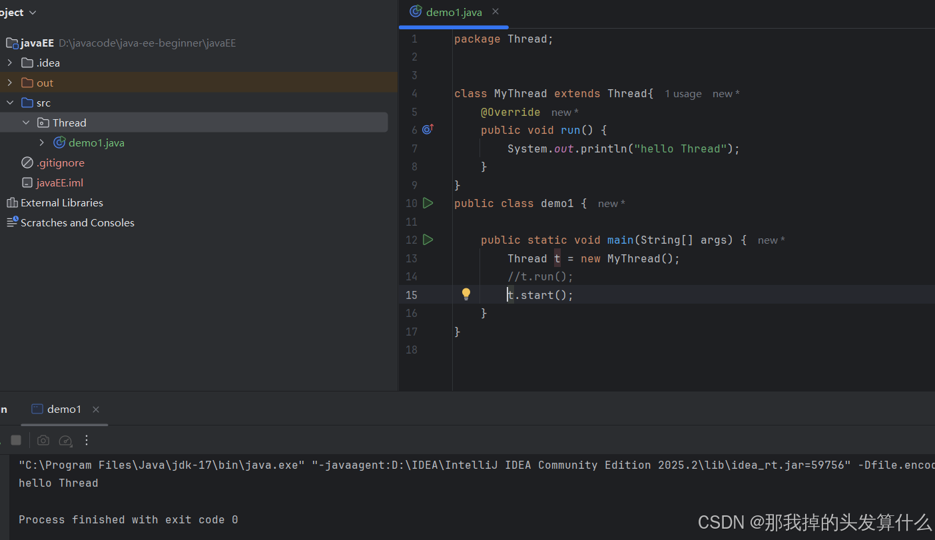Close the demo1.java editor tab

[x=495, y=11]
